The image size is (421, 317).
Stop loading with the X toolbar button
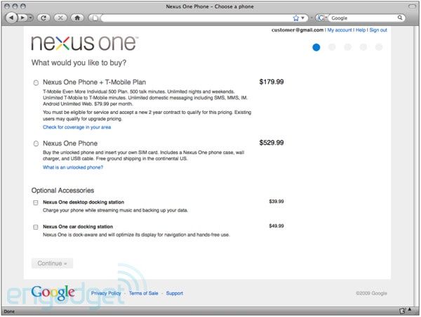60,18
